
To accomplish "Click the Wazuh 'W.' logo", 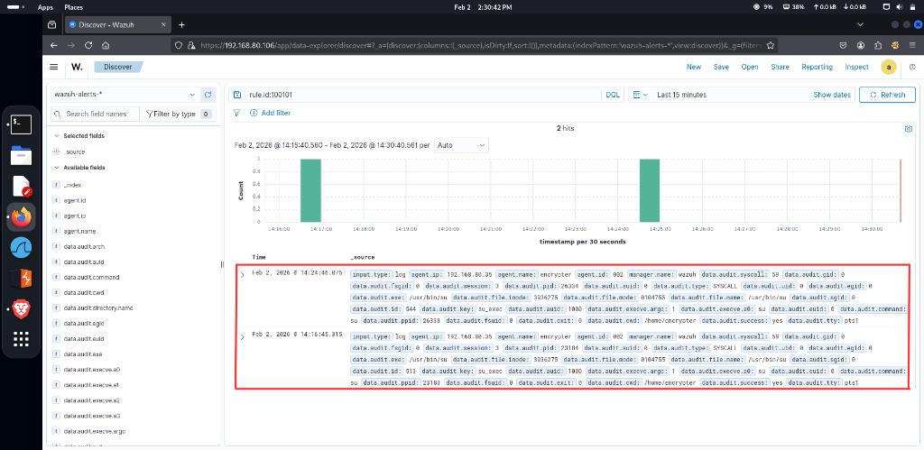I will point(77,67).
